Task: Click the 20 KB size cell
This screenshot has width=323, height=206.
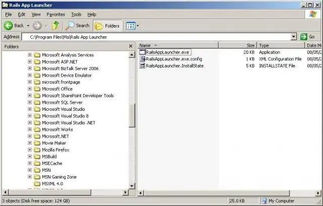Action: pos(249,52)
